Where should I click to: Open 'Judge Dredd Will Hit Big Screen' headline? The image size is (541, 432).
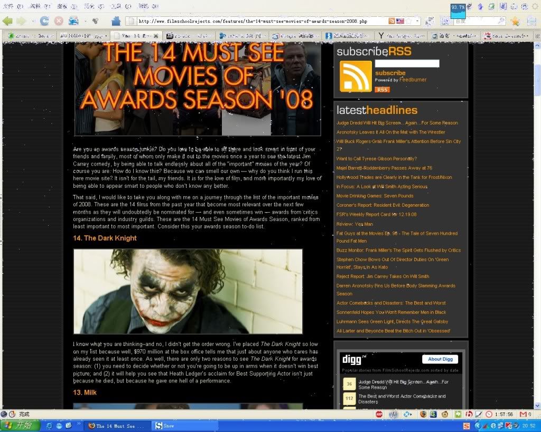tap(397, 123)
